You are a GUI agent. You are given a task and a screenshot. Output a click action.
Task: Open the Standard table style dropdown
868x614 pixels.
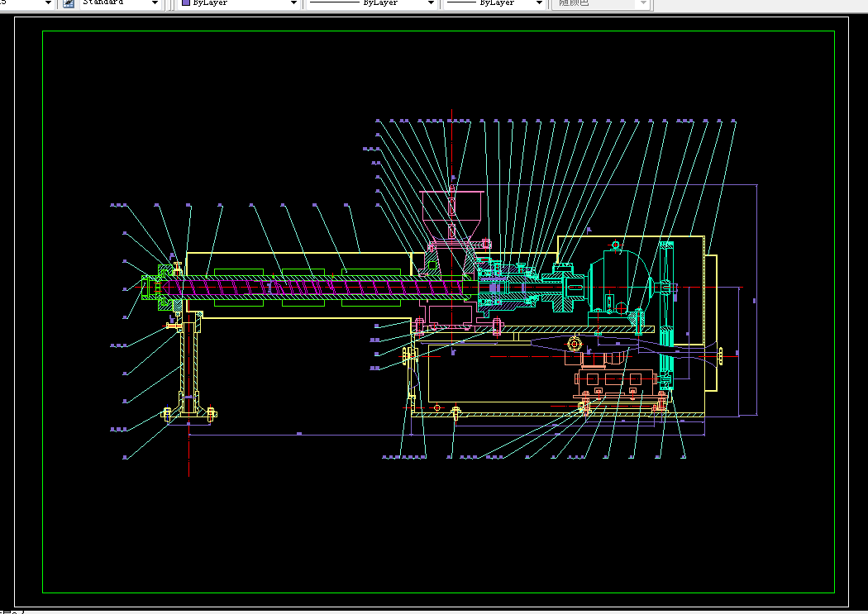[x=155, y=3]
